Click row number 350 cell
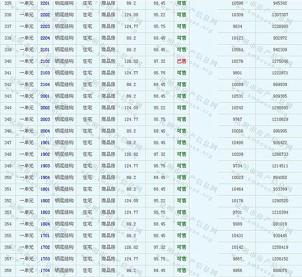Image resolution: width=302 pixels, height=277 pixels. click(8, 177)
